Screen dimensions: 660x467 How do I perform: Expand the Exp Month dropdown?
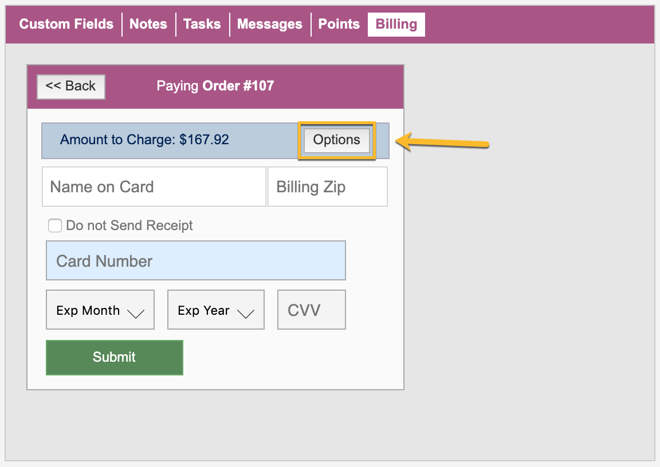(x=100, y=310)
